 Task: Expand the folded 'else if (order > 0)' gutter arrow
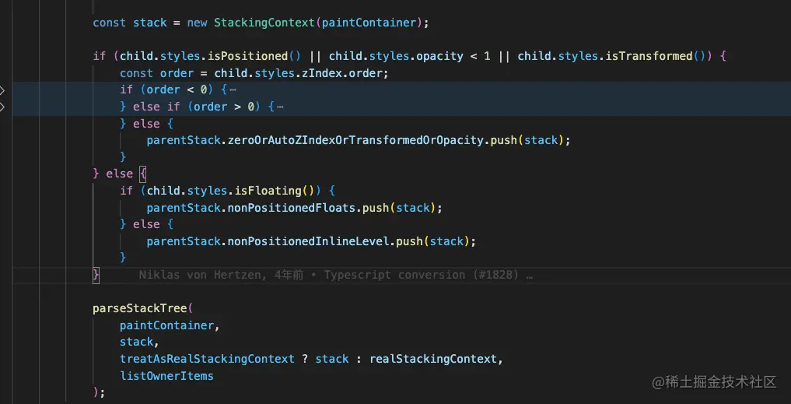pyautogui.click(x=2, y=107)
